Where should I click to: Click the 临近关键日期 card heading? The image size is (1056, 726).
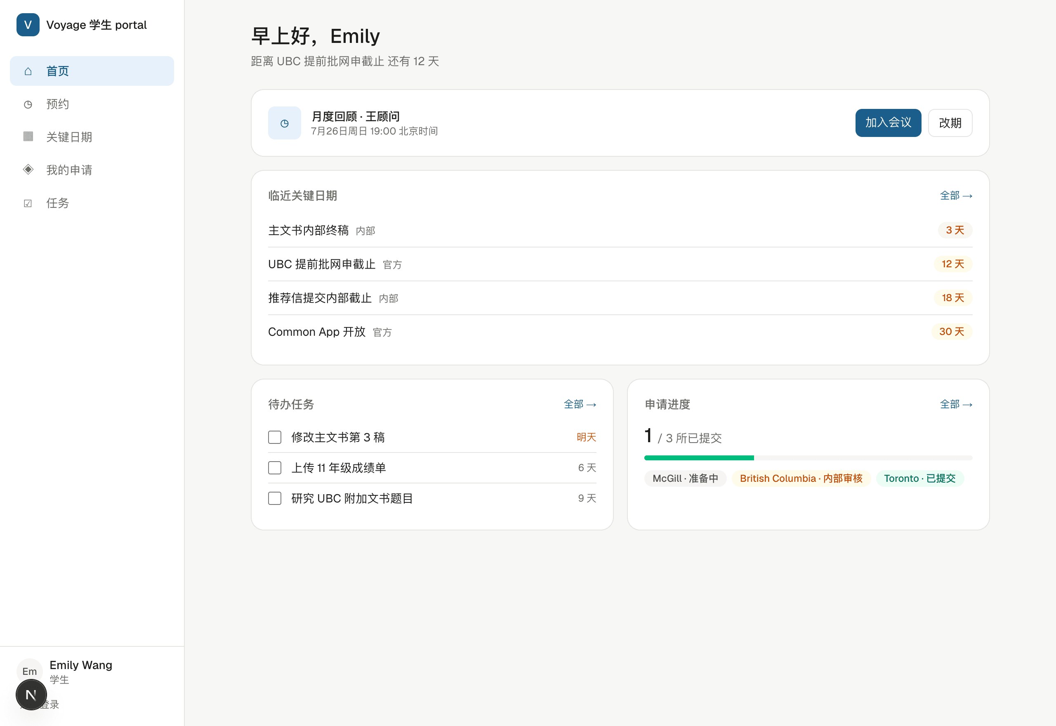pos(302,196)
